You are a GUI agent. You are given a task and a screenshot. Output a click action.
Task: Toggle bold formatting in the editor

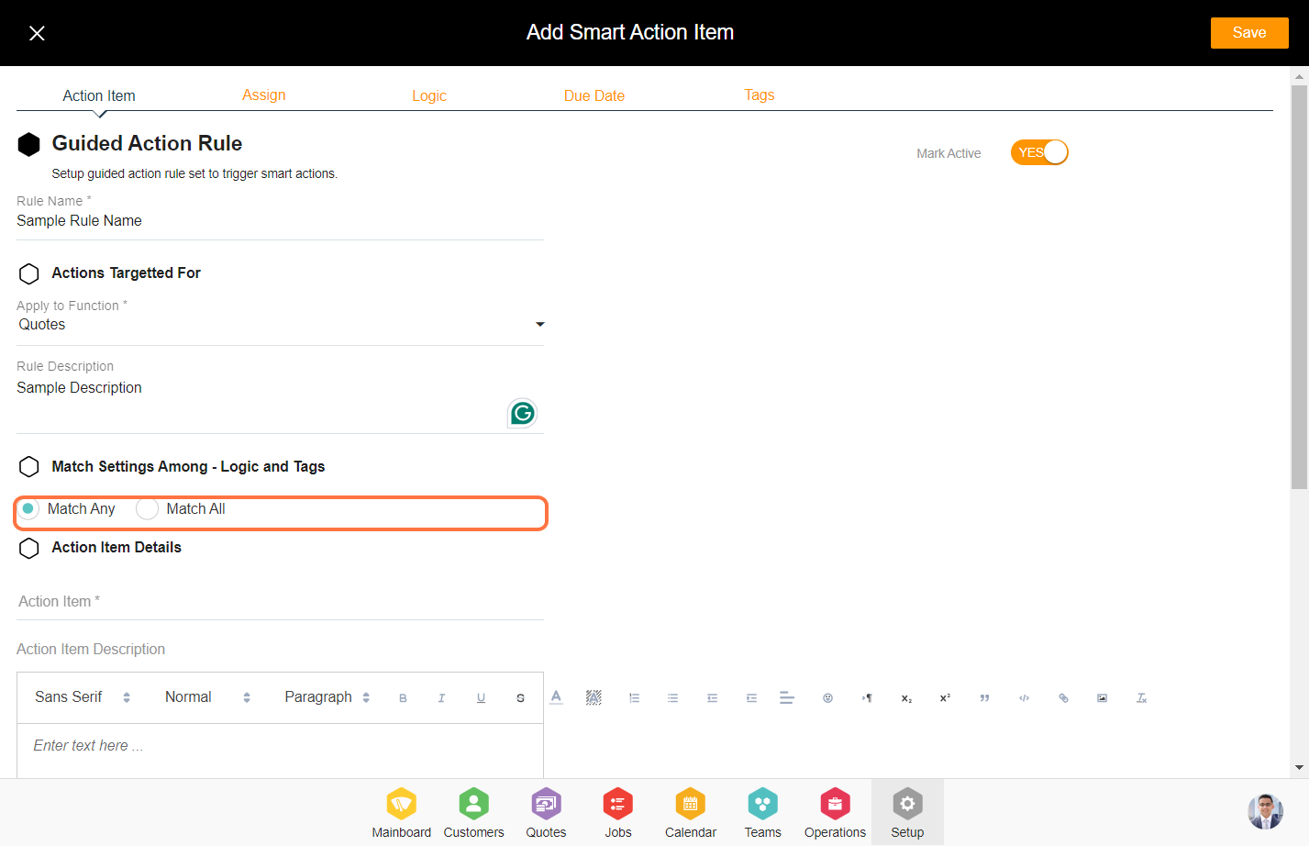[403, 698]
